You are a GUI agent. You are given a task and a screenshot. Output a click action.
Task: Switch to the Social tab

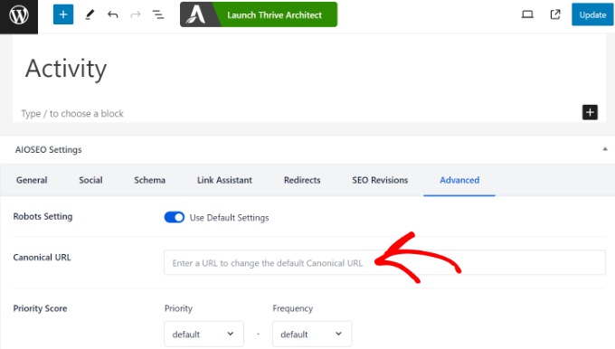(x=90, y=180)
